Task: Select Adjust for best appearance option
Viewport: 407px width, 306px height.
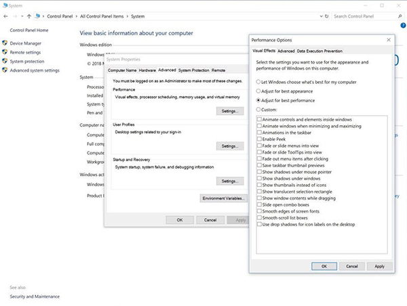Action: coord(258,89)
